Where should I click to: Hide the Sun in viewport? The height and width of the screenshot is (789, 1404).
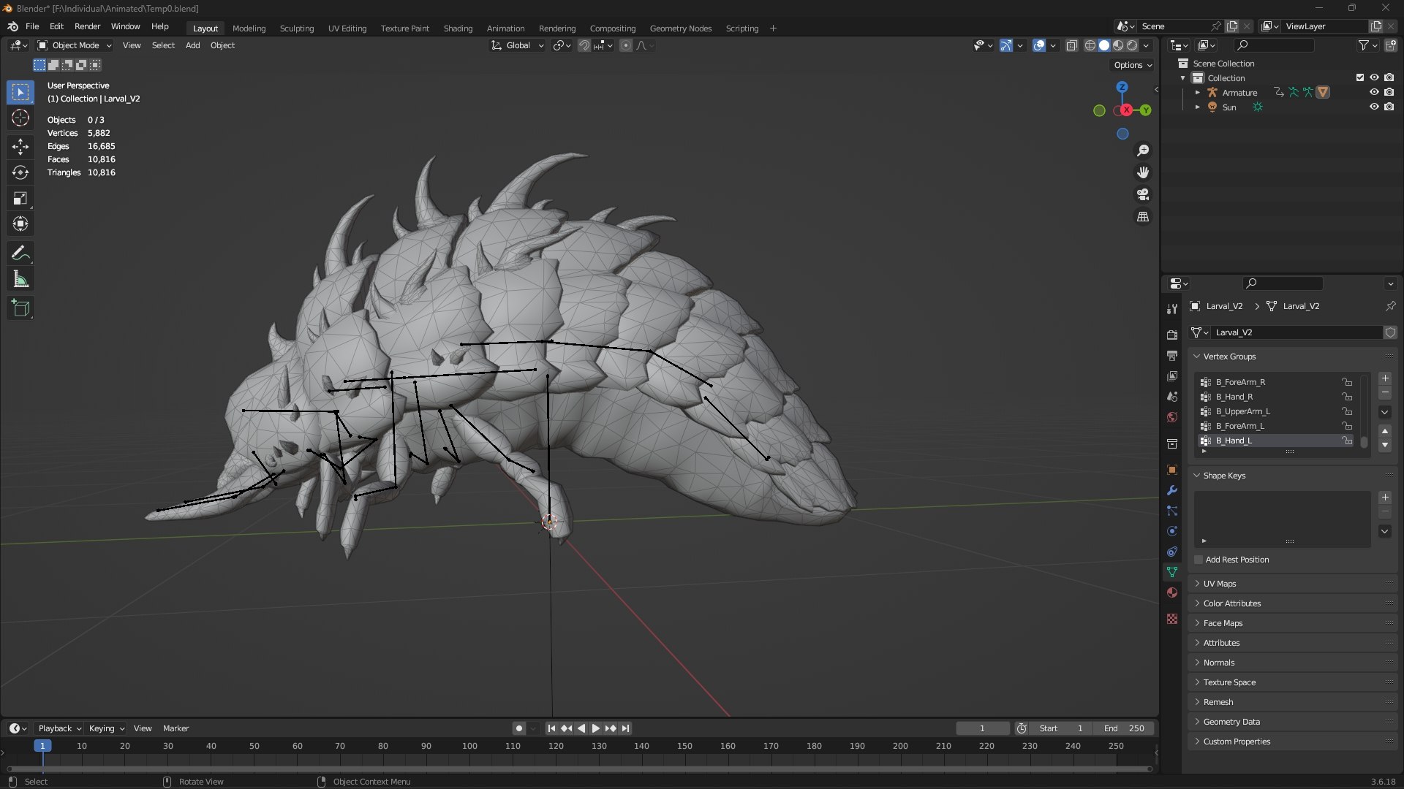(x=1374, y=107)
